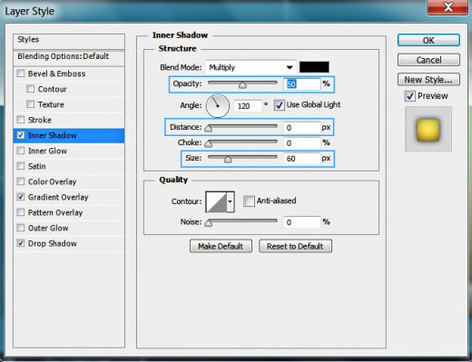Click the Contour curve thumbnail
This screenshot has height=362, width=472.
tap(216, 201)
